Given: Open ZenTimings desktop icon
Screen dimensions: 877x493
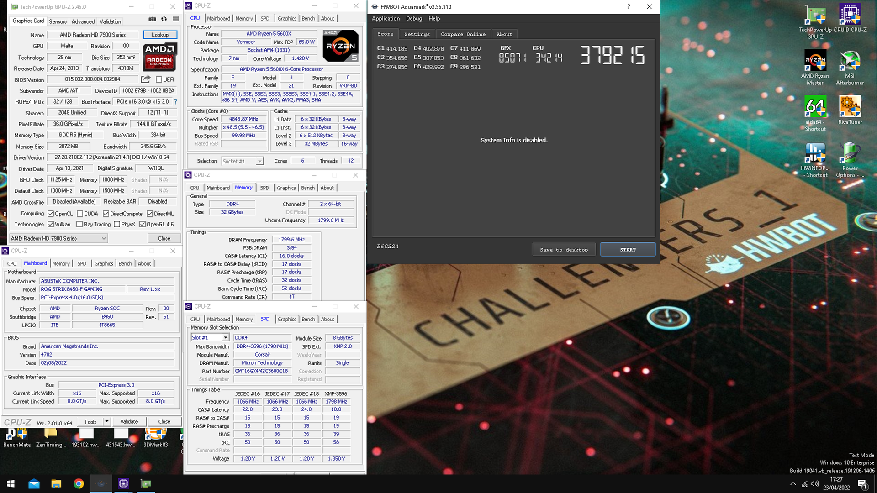Looking at the screenshot, I should [x=51, y=438].
